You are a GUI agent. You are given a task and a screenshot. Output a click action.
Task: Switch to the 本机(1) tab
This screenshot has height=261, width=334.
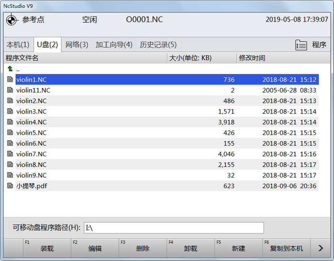point(18,45)
